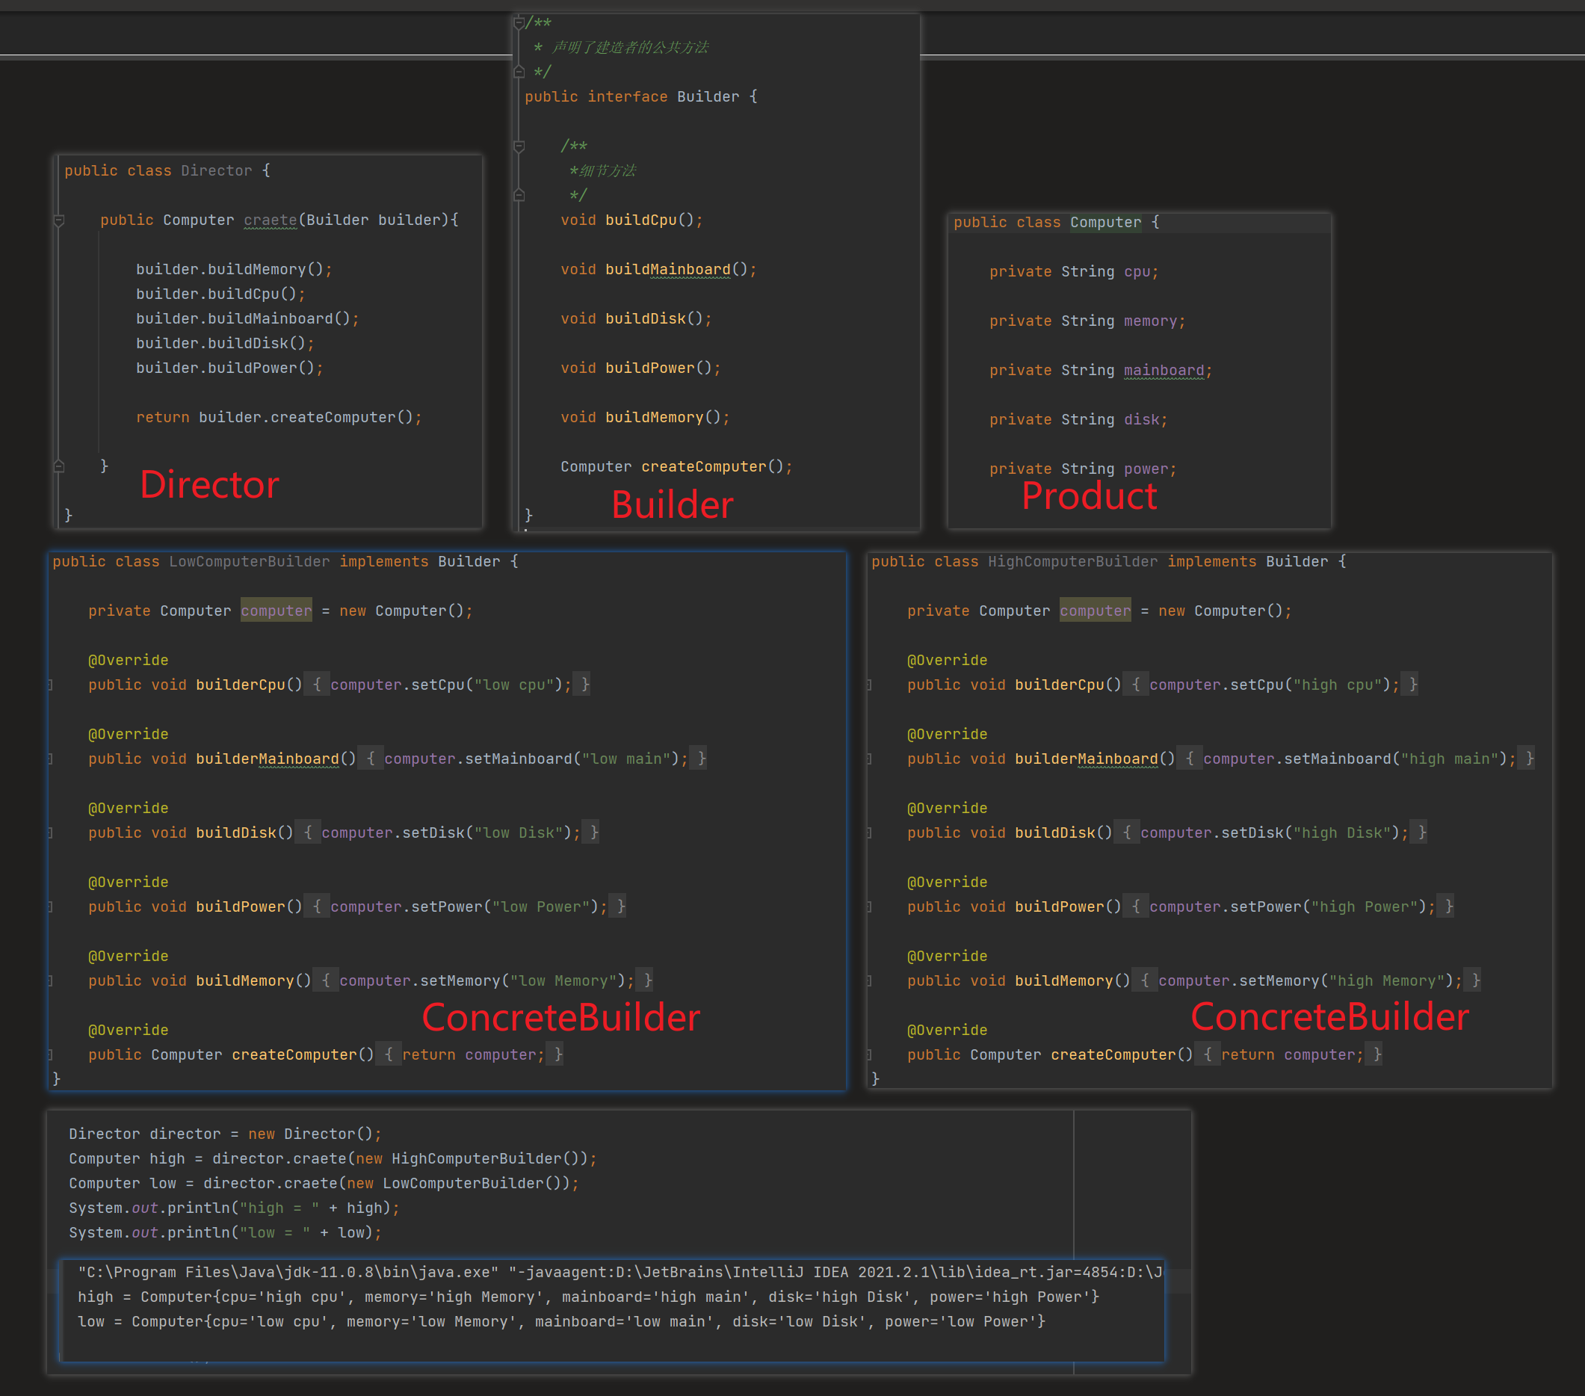Click 'builder.buildCpu();' line in Director
1585x1396 pixels.
point(221,294)
